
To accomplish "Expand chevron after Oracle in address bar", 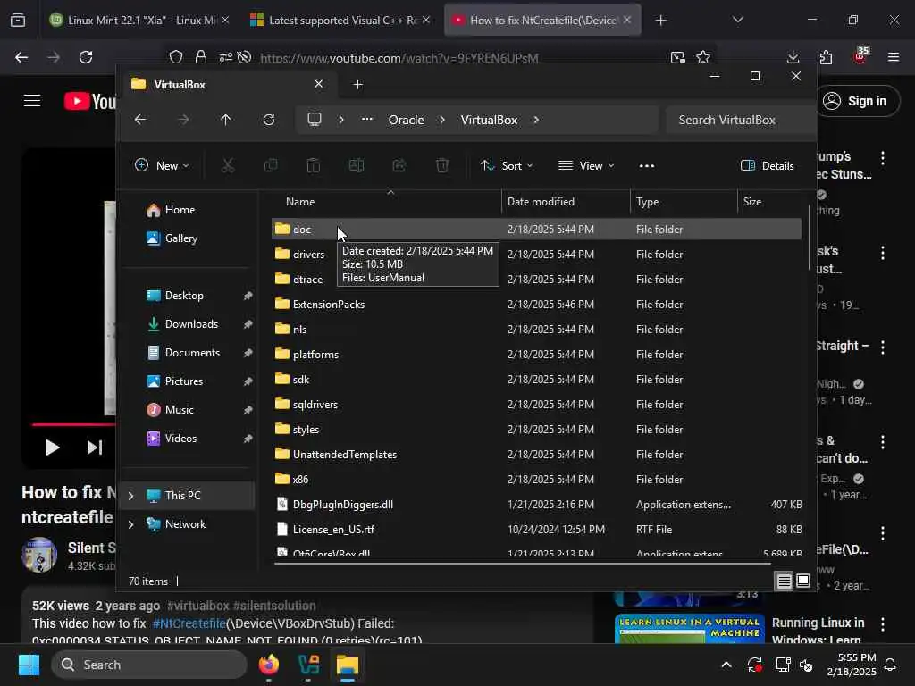I will [x=442, y=120].
